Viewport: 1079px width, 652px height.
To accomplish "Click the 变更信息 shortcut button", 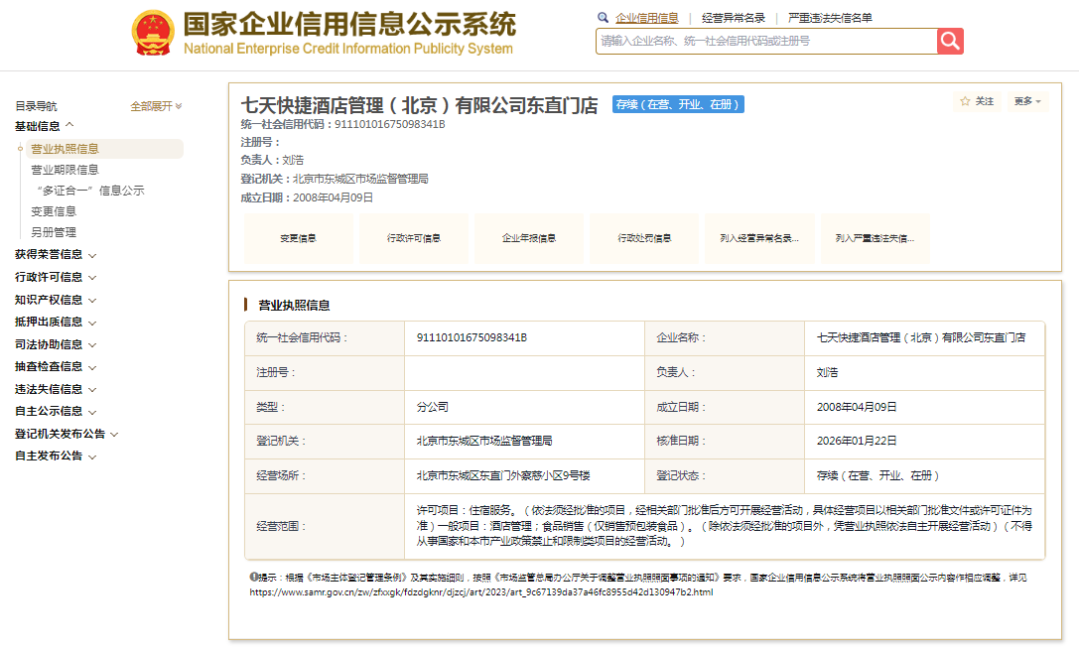I will tap(298, 238).
